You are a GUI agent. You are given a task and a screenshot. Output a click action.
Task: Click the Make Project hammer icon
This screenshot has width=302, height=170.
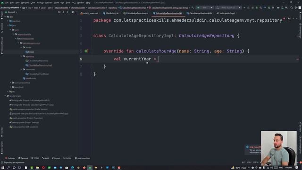pos(193,8)
